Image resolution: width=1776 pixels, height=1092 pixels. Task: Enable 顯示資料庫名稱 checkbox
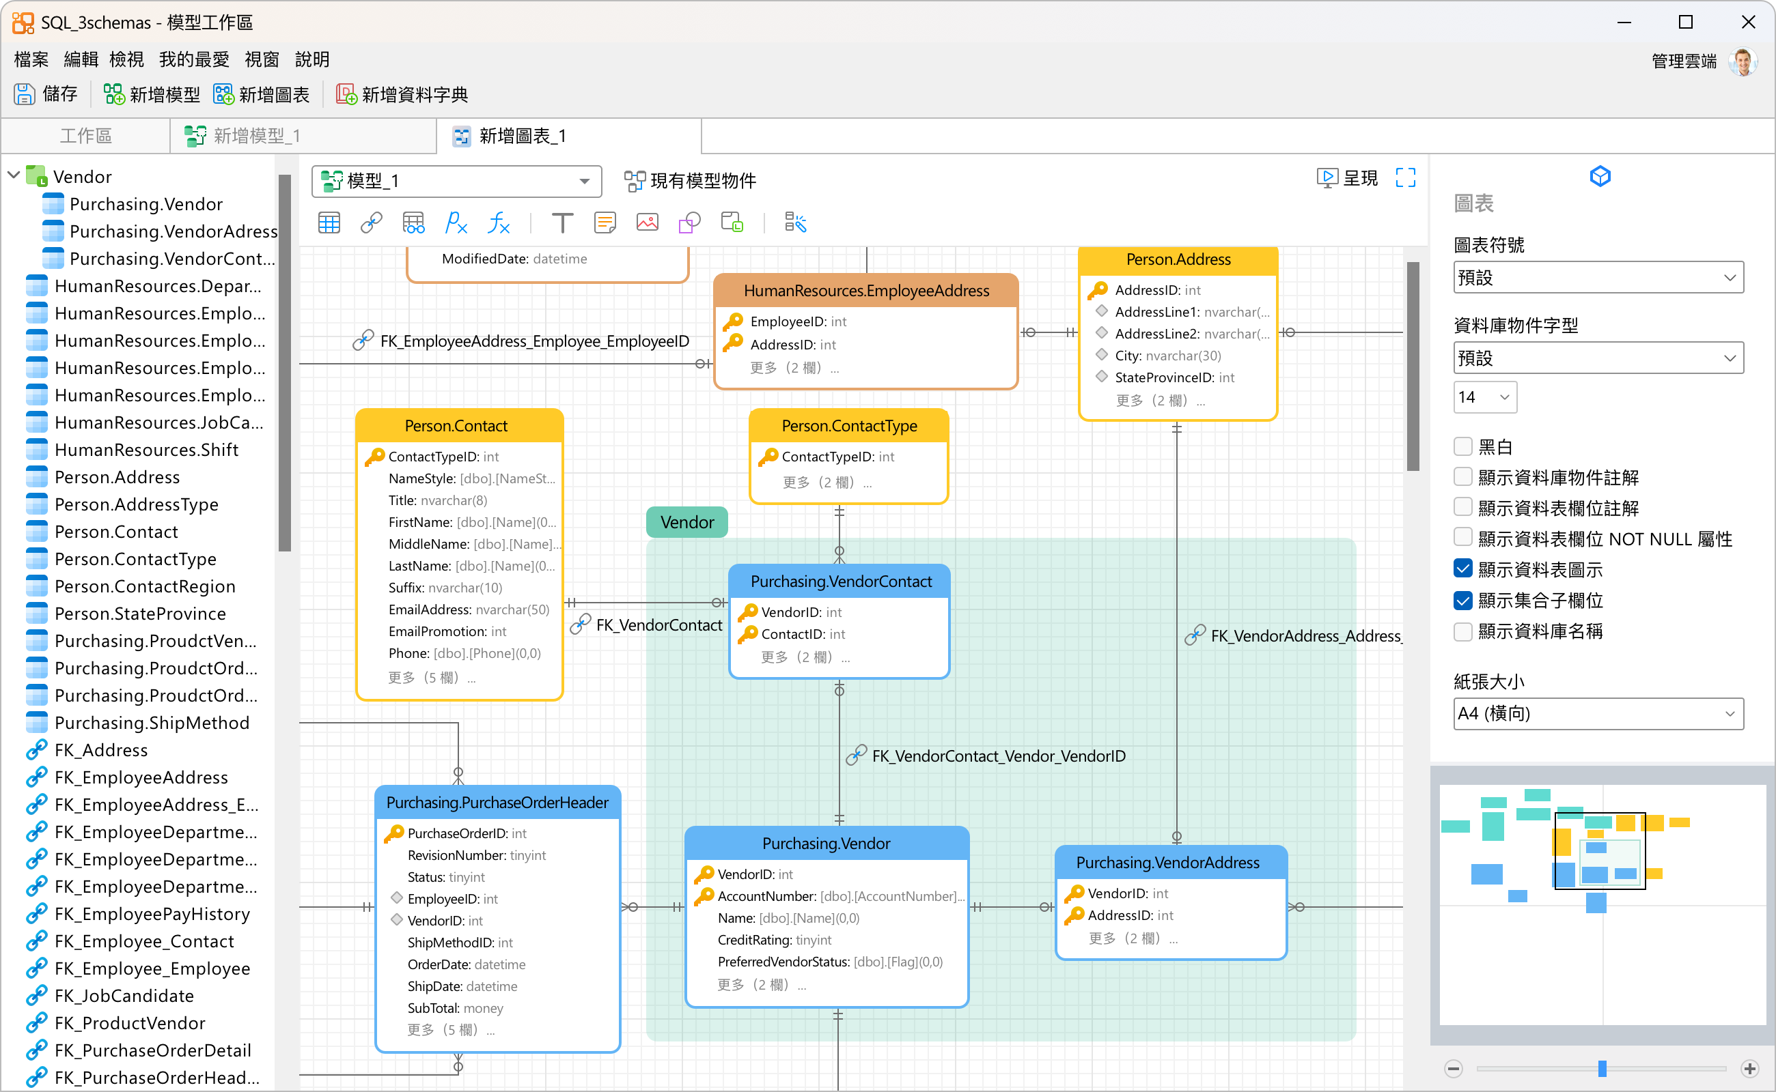tap(1463, 631)
